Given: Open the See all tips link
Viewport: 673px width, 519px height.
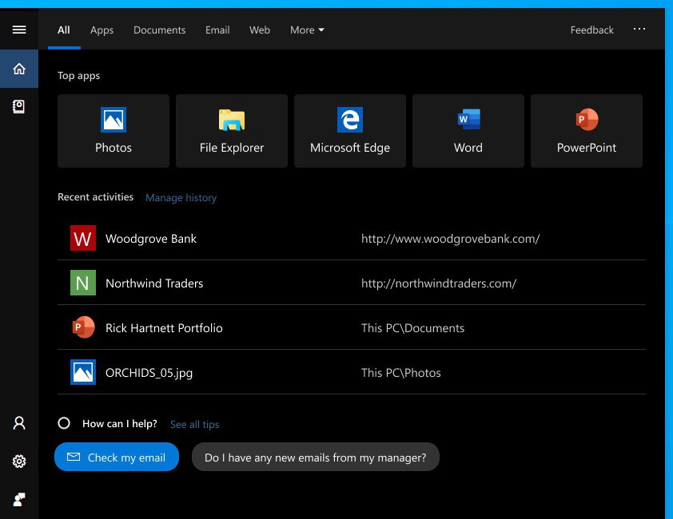Looking at the screenshot, I should [x=194, y=424].
